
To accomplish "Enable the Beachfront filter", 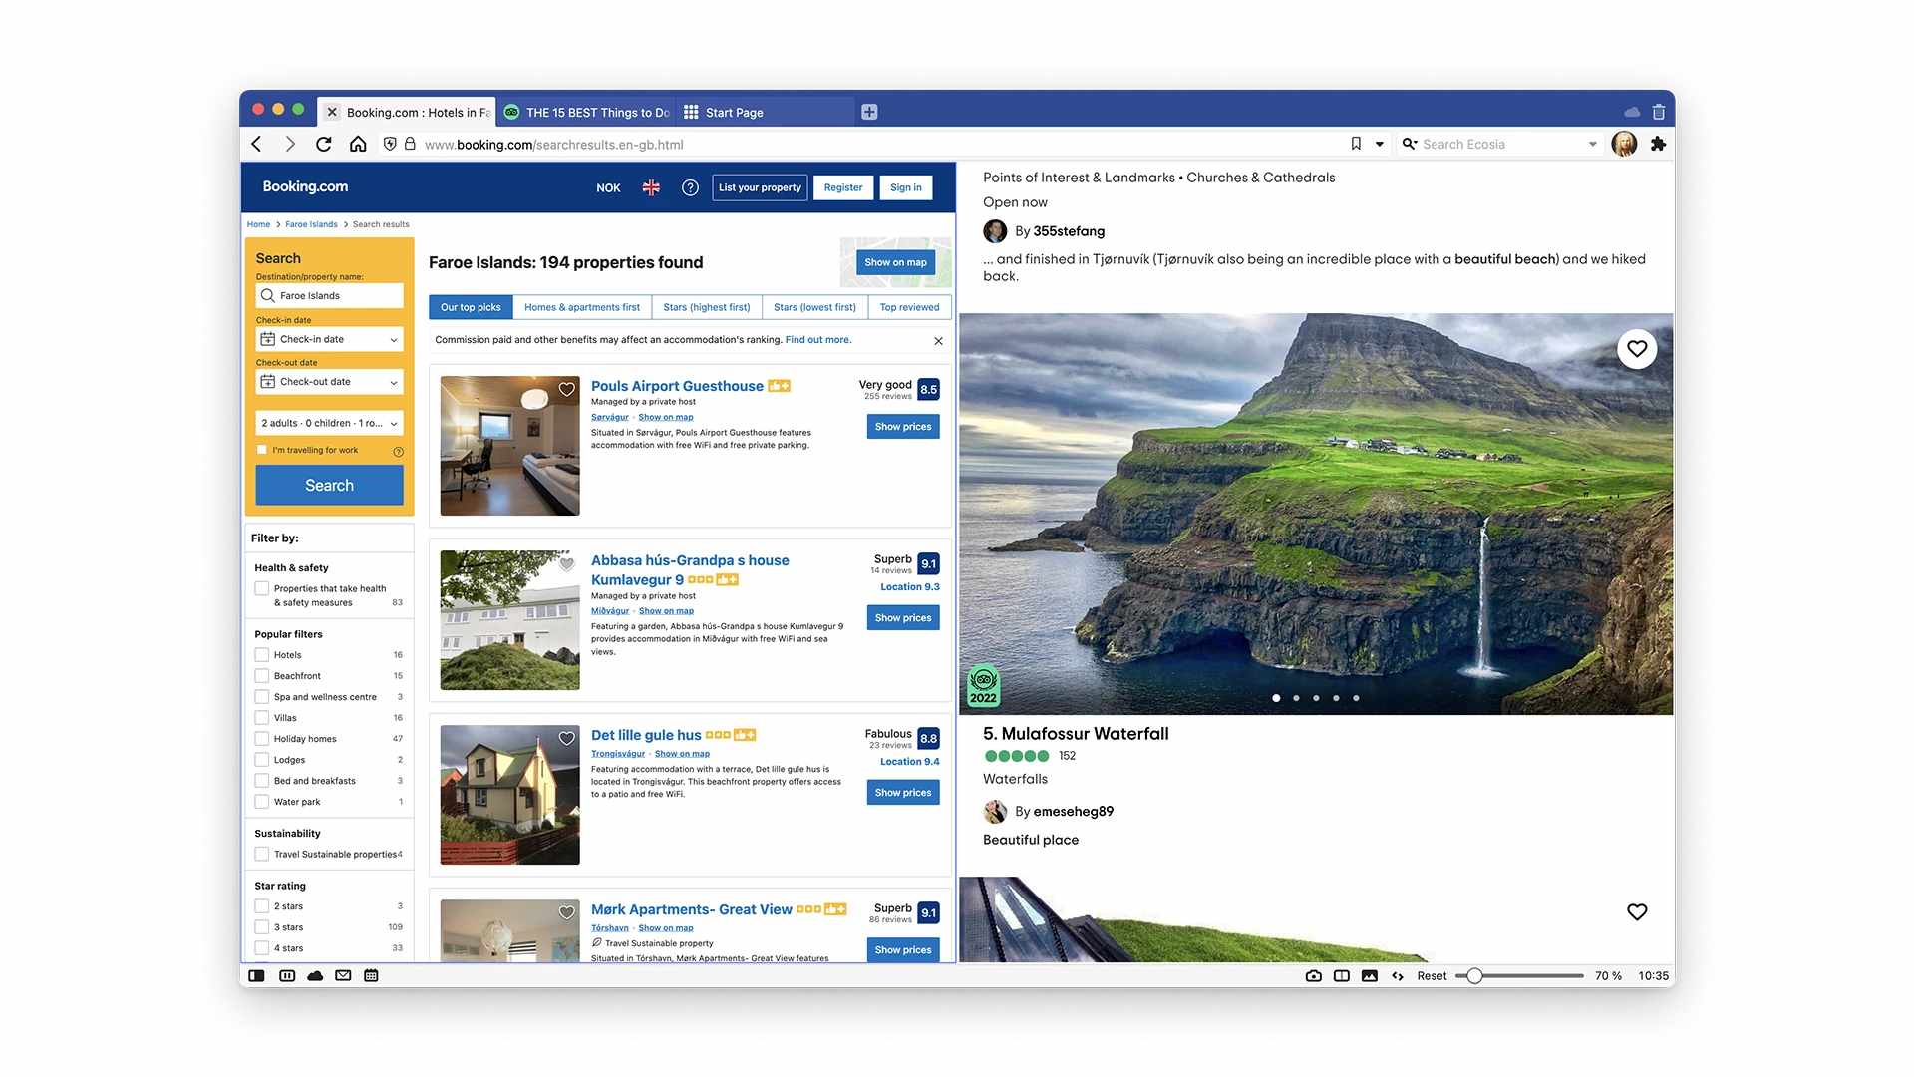I will (262, 676).
